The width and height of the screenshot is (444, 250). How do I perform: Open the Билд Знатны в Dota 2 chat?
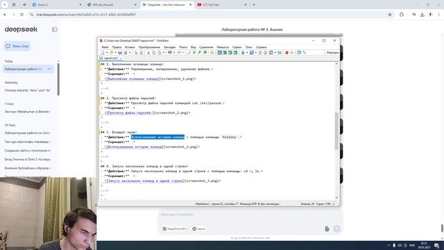[28, 159]
